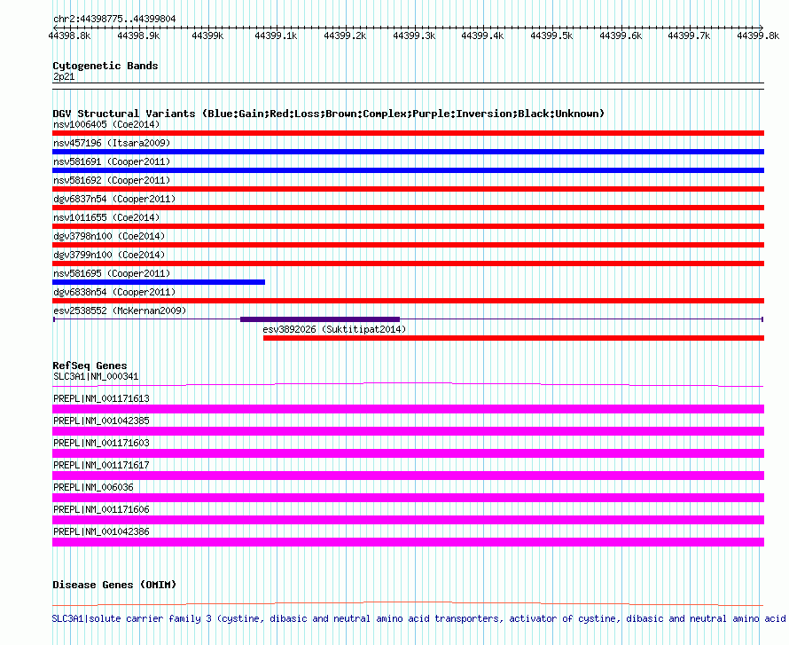Select PREPL|NM_001171617 transcript label

(101, 465)
